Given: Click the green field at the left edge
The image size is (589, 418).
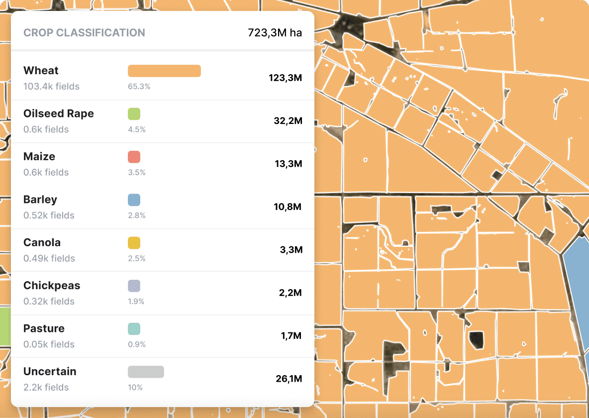Looking at the screenshot, I should coord(4,326).
